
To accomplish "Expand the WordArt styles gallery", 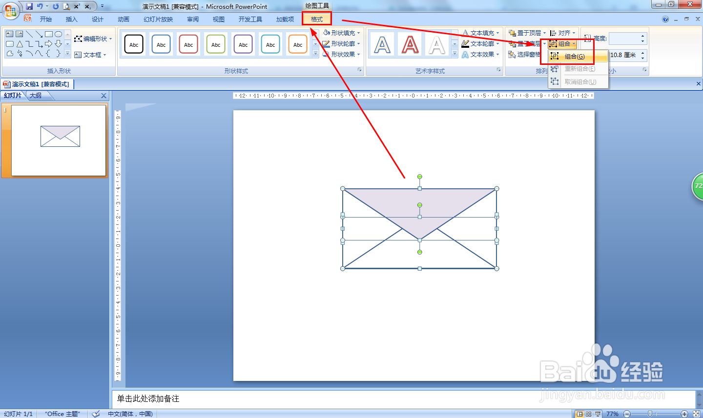I will (x=455, y=54).
